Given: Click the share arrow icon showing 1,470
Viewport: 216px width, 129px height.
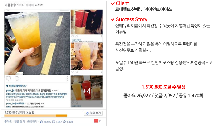Looking at the screenshot, I should click(x=64, y=122).
